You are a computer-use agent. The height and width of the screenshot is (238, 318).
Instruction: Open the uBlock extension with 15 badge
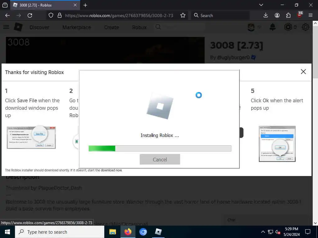pyautogui.click(x=300, y=15)
